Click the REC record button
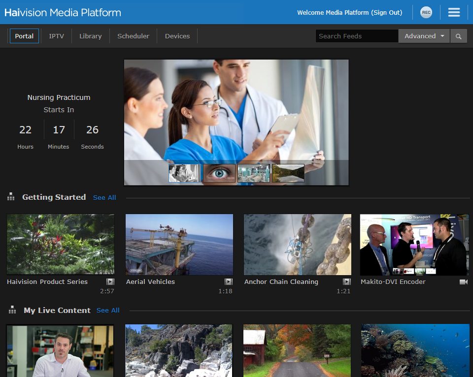 click(426, 12)
